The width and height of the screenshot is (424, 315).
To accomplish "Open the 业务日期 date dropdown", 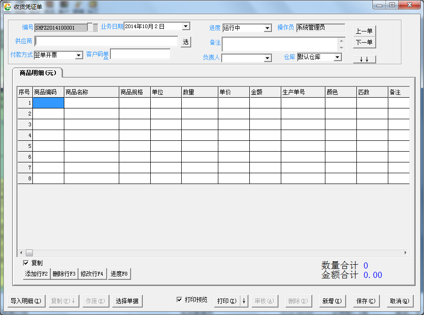I will click(185, 26).
